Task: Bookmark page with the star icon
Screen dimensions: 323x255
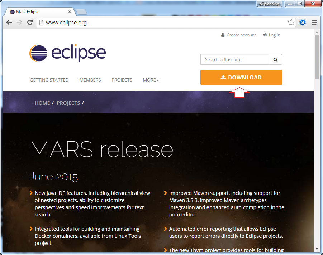Action: tap(291, 23)
